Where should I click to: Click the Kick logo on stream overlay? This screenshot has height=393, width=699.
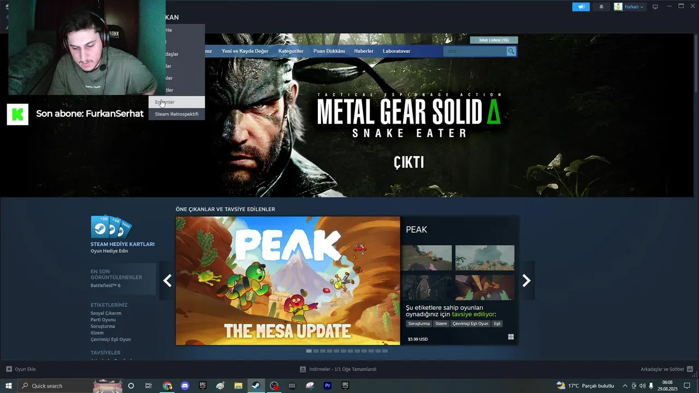click(x=17, y=114)
